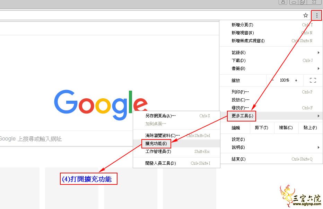Open 新增無痕式視窗(I) incognito window
The width and height of the screenshot is (323, 209).
pyautogui.click(x=271, y=41)
